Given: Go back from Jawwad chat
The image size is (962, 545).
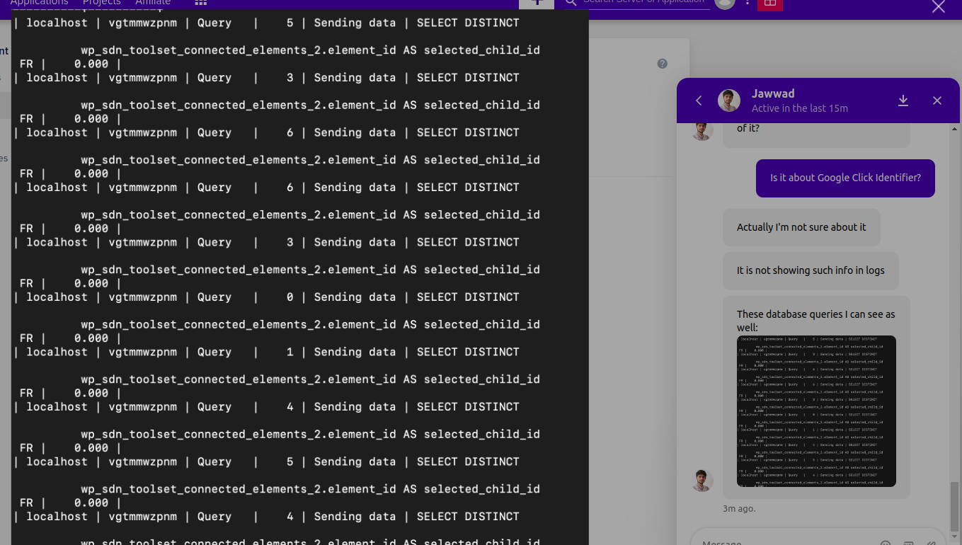Looking at the screenshot, I should click(x=699, y=101).
